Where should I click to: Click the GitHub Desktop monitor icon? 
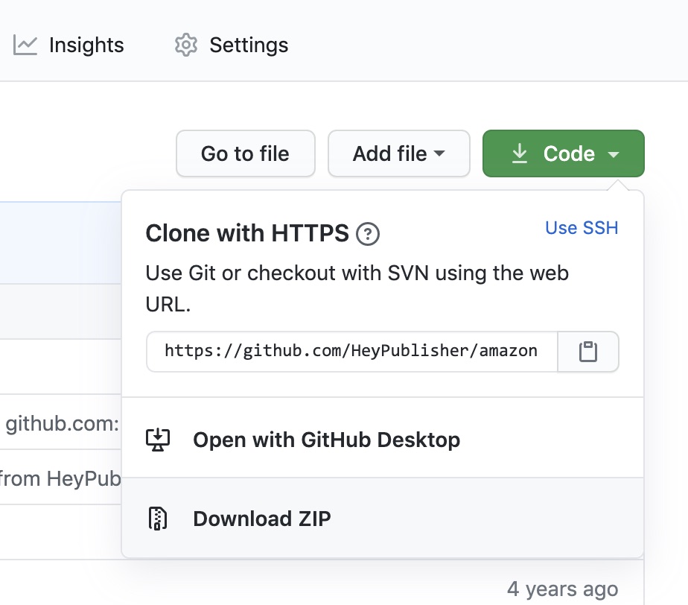(158, 440)
